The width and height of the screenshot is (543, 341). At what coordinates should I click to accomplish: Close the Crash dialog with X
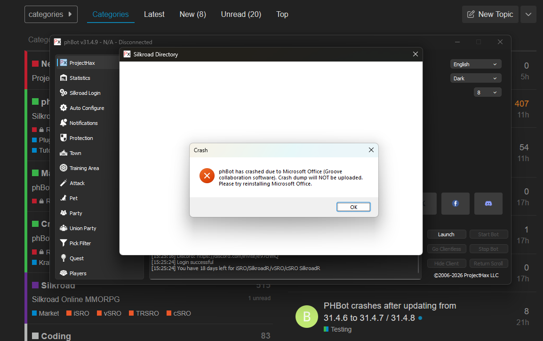(371, 150)
